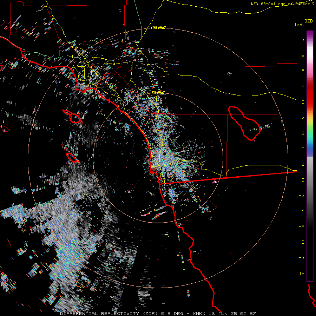Click the Differential Reflectivity (ZDR) title text

110,314
